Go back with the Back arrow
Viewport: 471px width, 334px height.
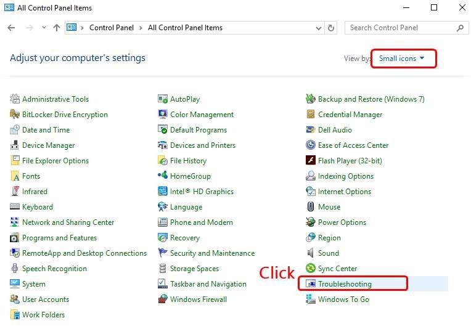point(11,28)
